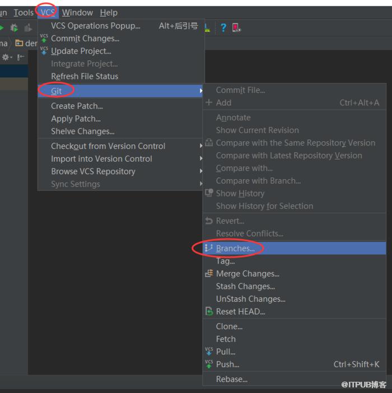Click the Merge Changes icon
This screenshot has height=393, width=392.
coord(209,273)
